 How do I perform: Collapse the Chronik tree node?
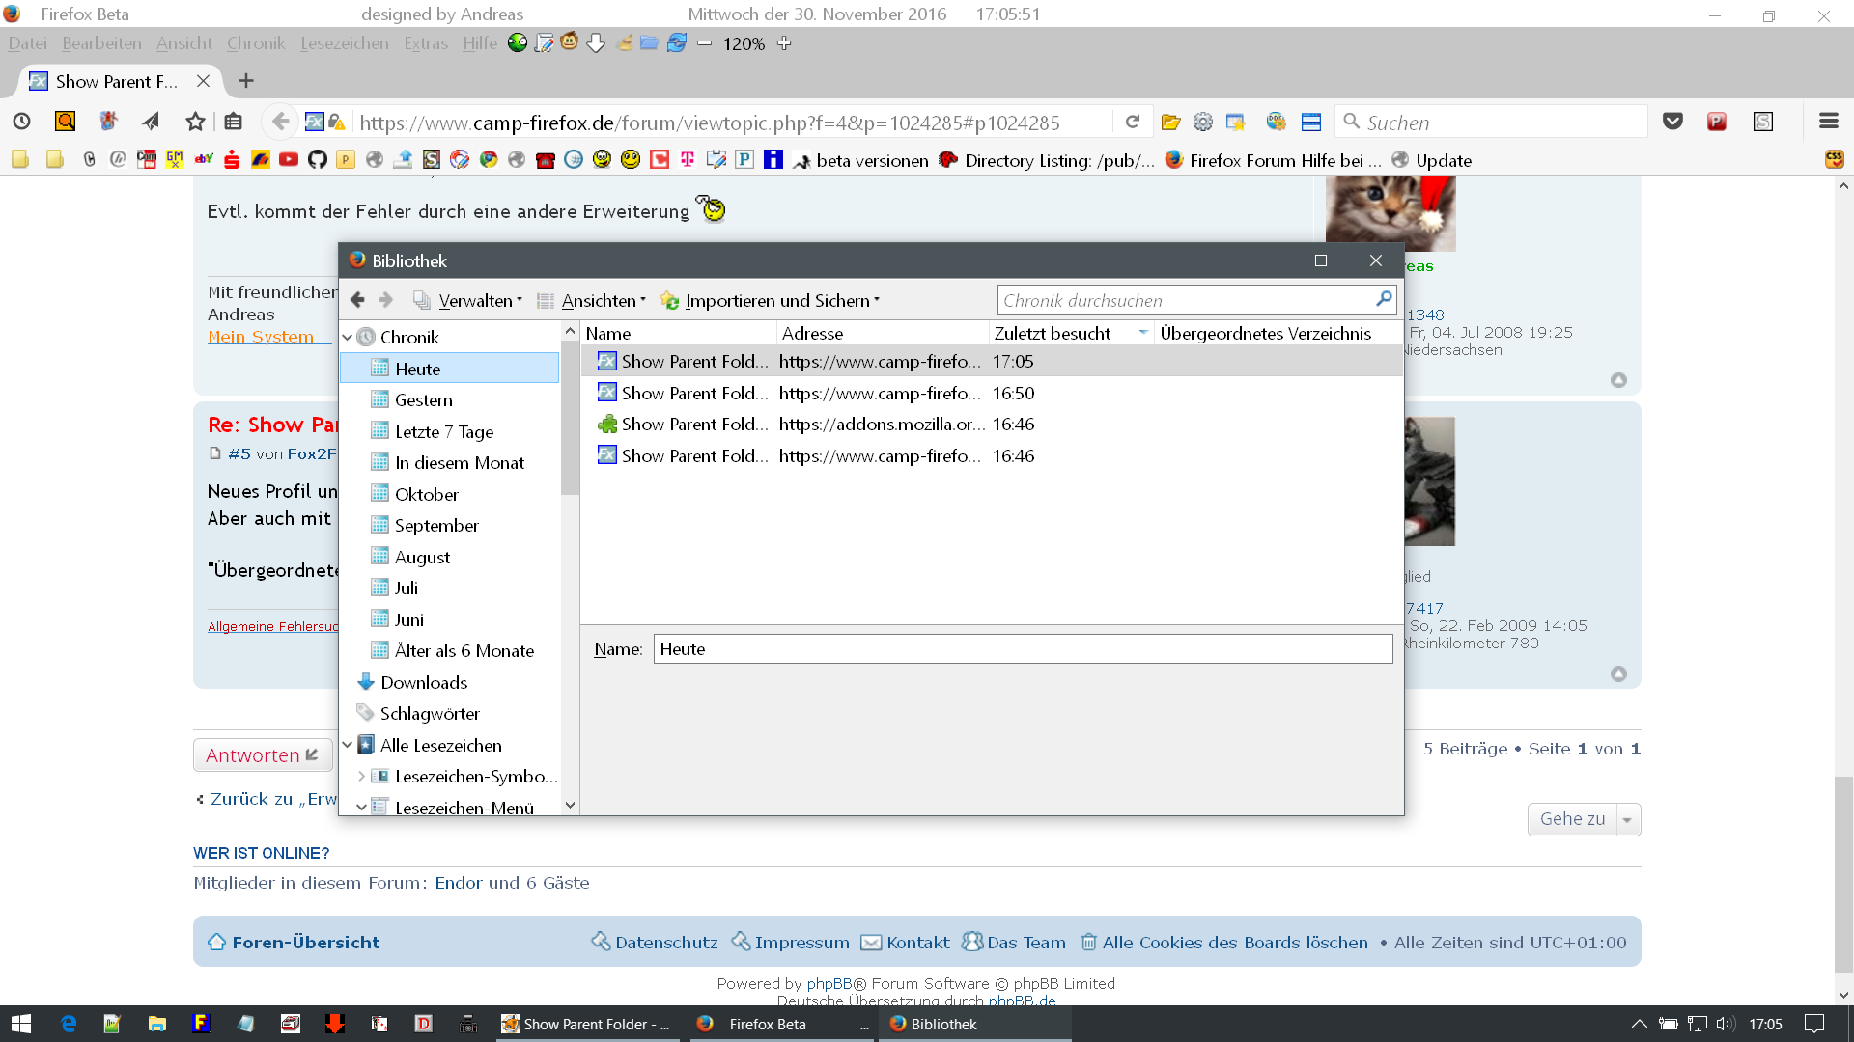348,337
